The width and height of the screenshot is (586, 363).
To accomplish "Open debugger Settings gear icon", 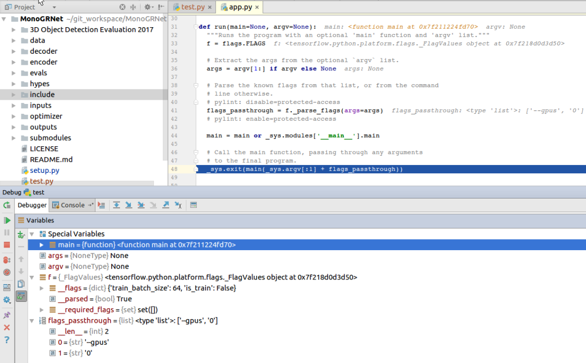I will (7, 300).
